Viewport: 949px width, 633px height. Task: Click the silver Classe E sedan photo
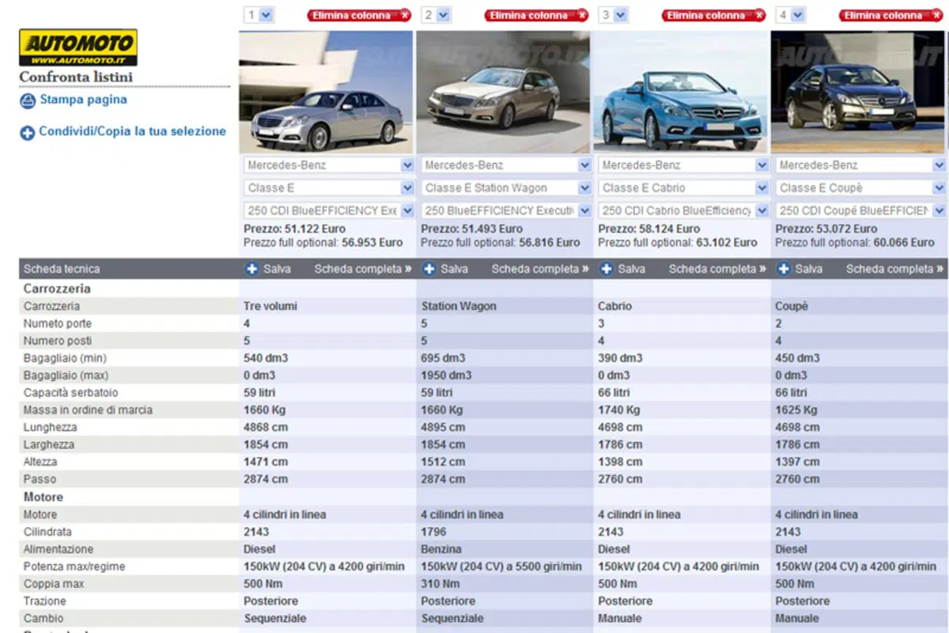(x=326, y=92)
